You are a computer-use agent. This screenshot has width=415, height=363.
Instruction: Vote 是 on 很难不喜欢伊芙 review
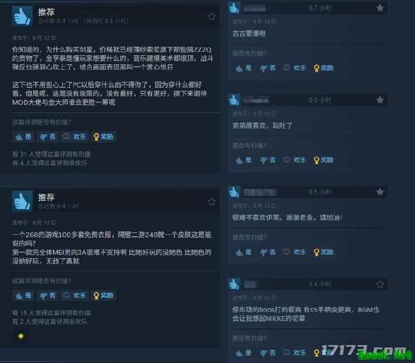[x=244, y=252]
